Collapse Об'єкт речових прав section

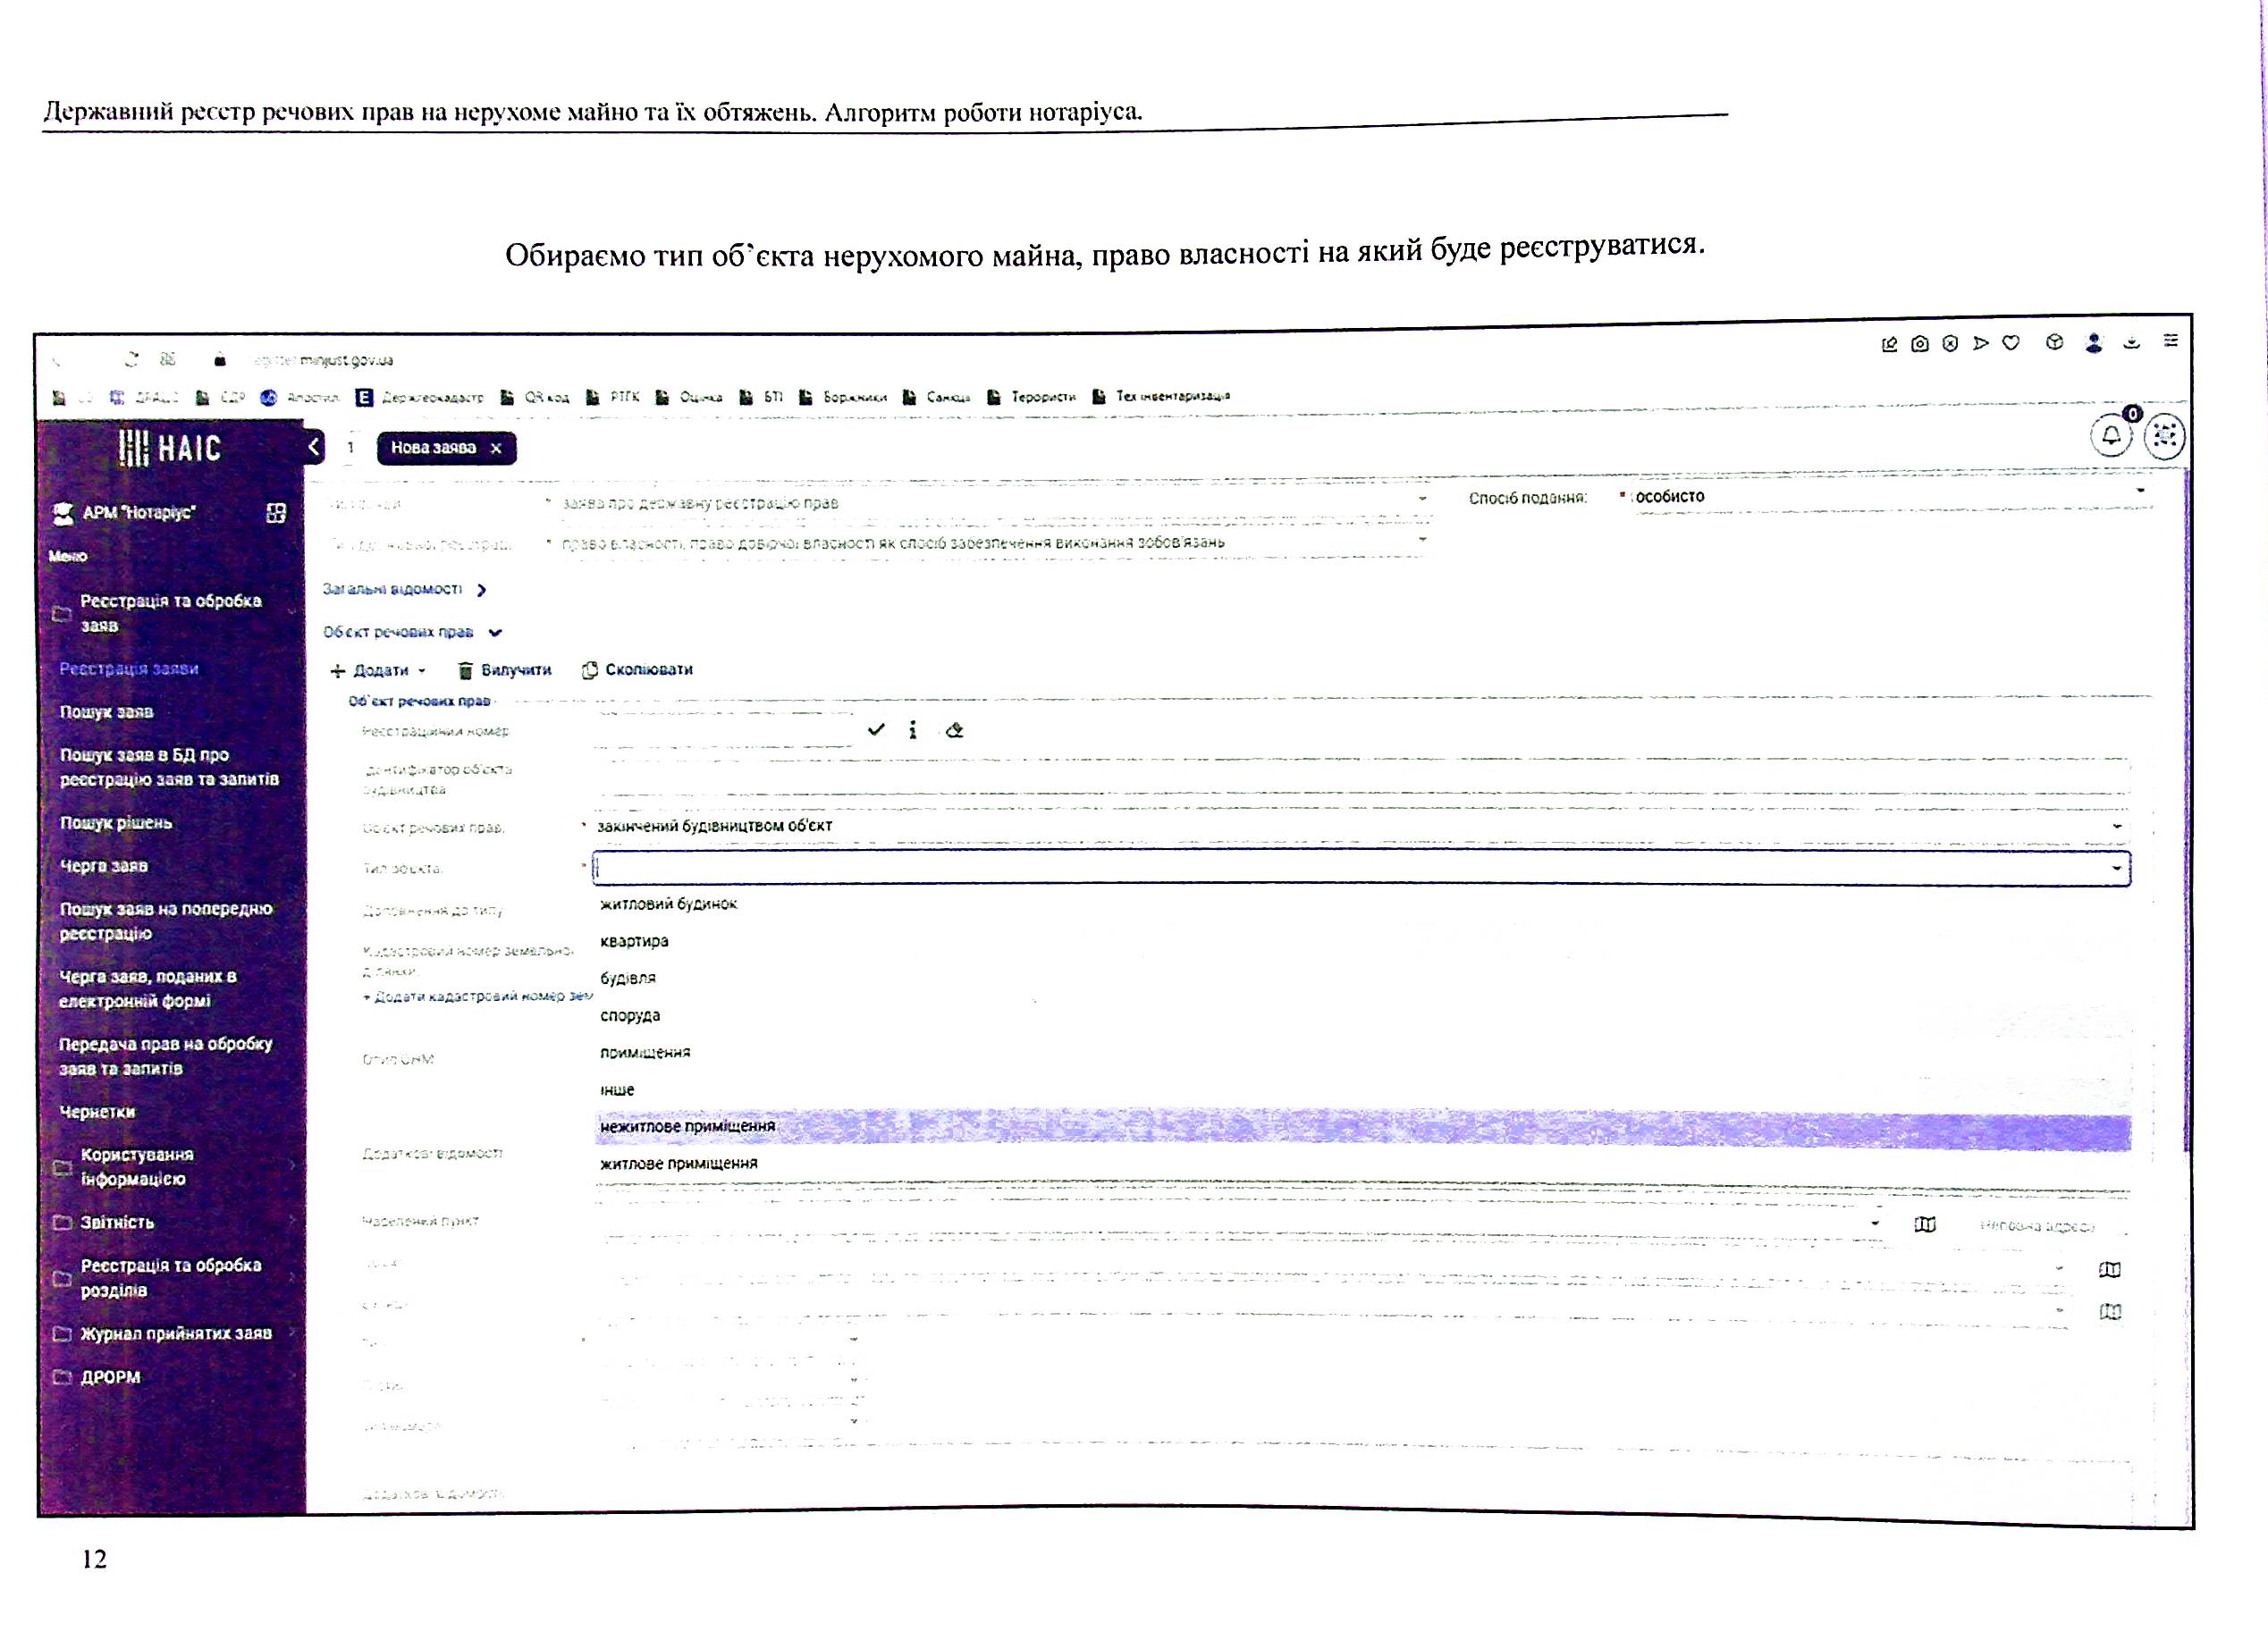coord(412,632)
